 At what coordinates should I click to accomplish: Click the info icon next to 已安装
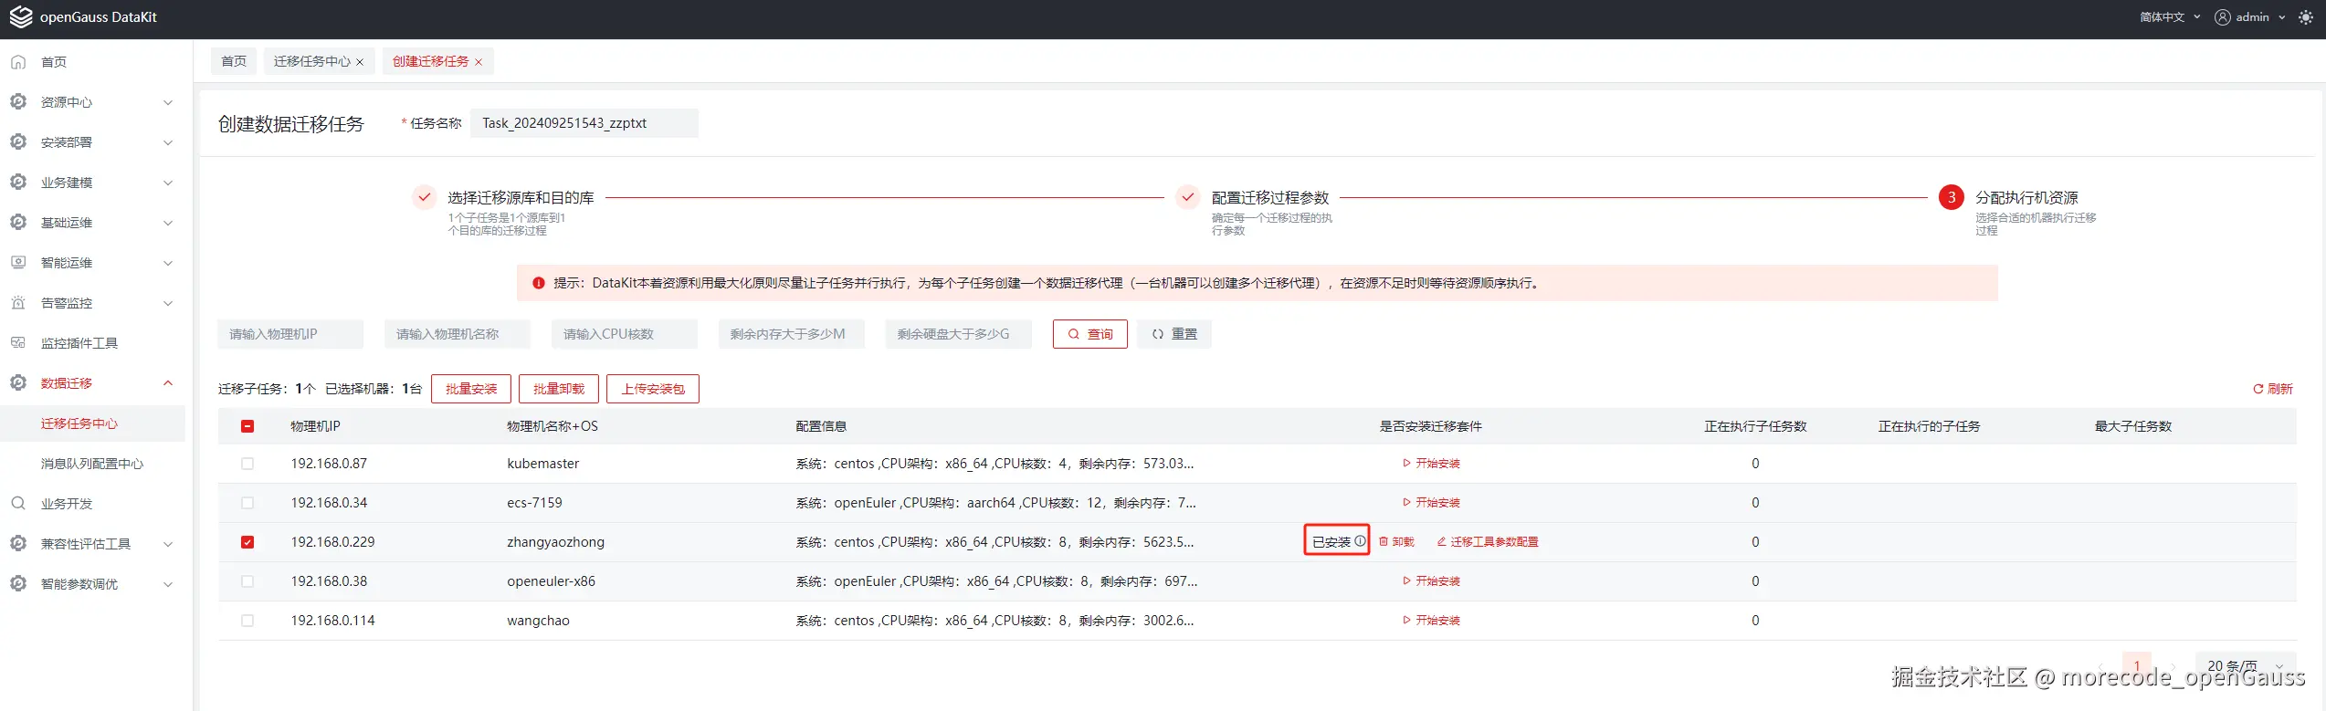coord(1360,541)
